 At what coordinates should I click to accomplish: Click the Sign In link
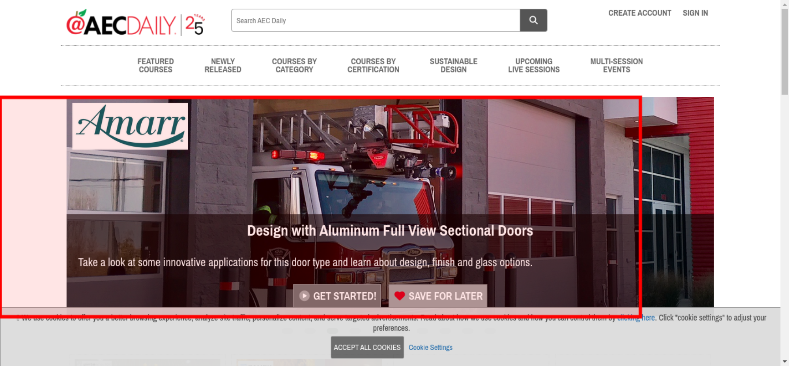pyautogui.click(x=695, y=13)
